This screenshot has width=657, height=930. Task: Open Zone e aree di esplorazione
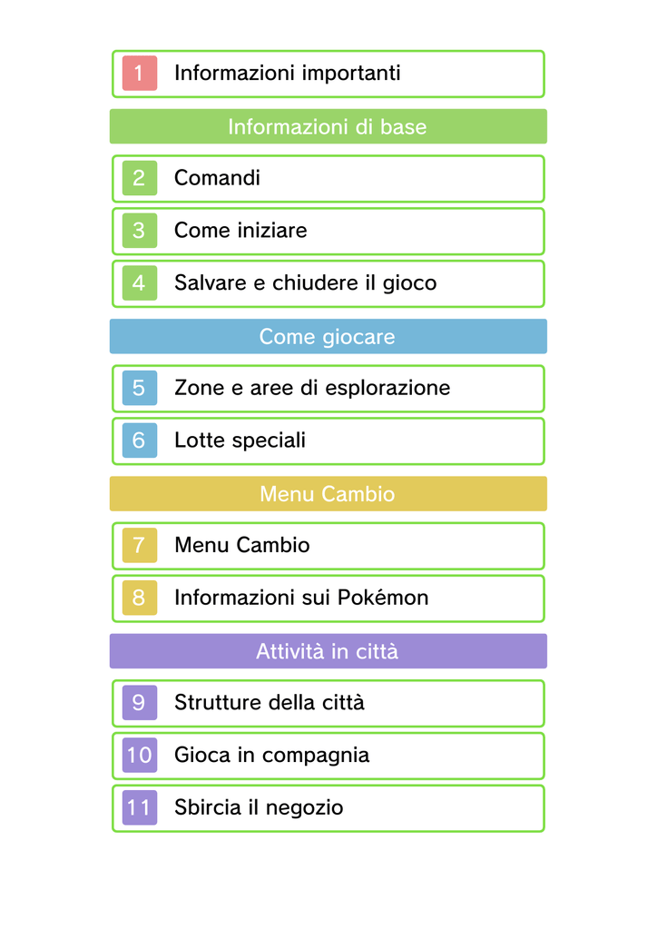[328, 389]
